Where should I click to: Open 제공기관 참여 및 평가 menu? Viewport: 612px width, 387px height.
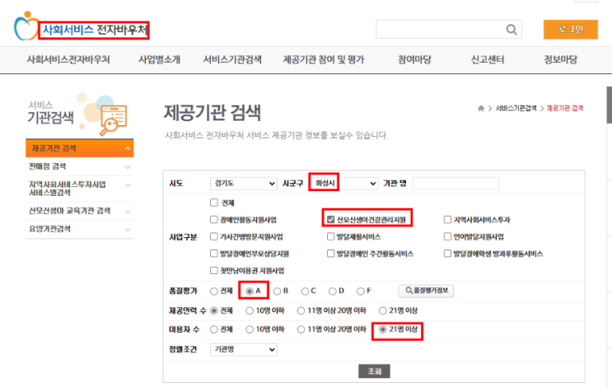[324, 59]
